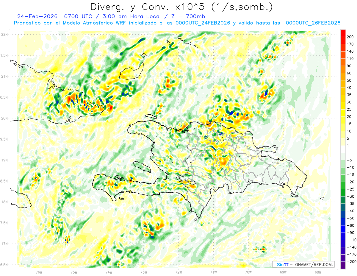The width and height of the screenshot is (357, 276).
Task: Click the "76W" longitude axis label
Action: [x=39, y=272]
